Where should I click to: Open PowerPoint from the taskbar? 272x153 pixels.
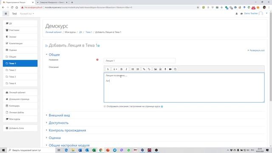108,150
